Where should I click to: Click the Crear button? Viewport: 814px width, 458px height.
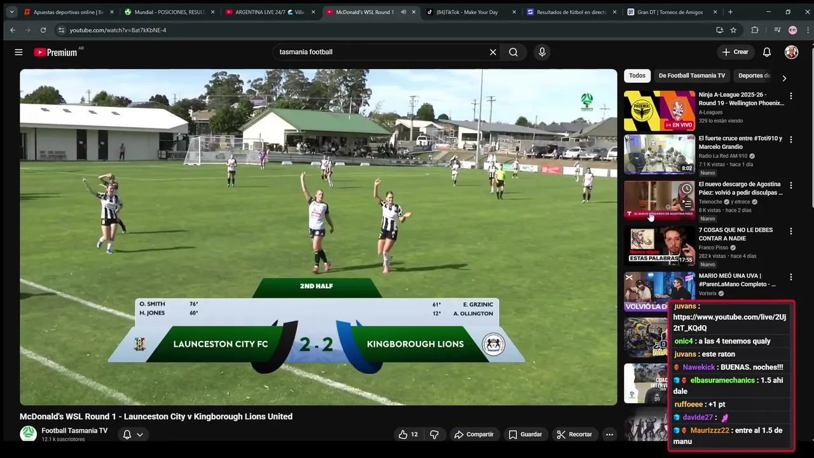point(735,52)
